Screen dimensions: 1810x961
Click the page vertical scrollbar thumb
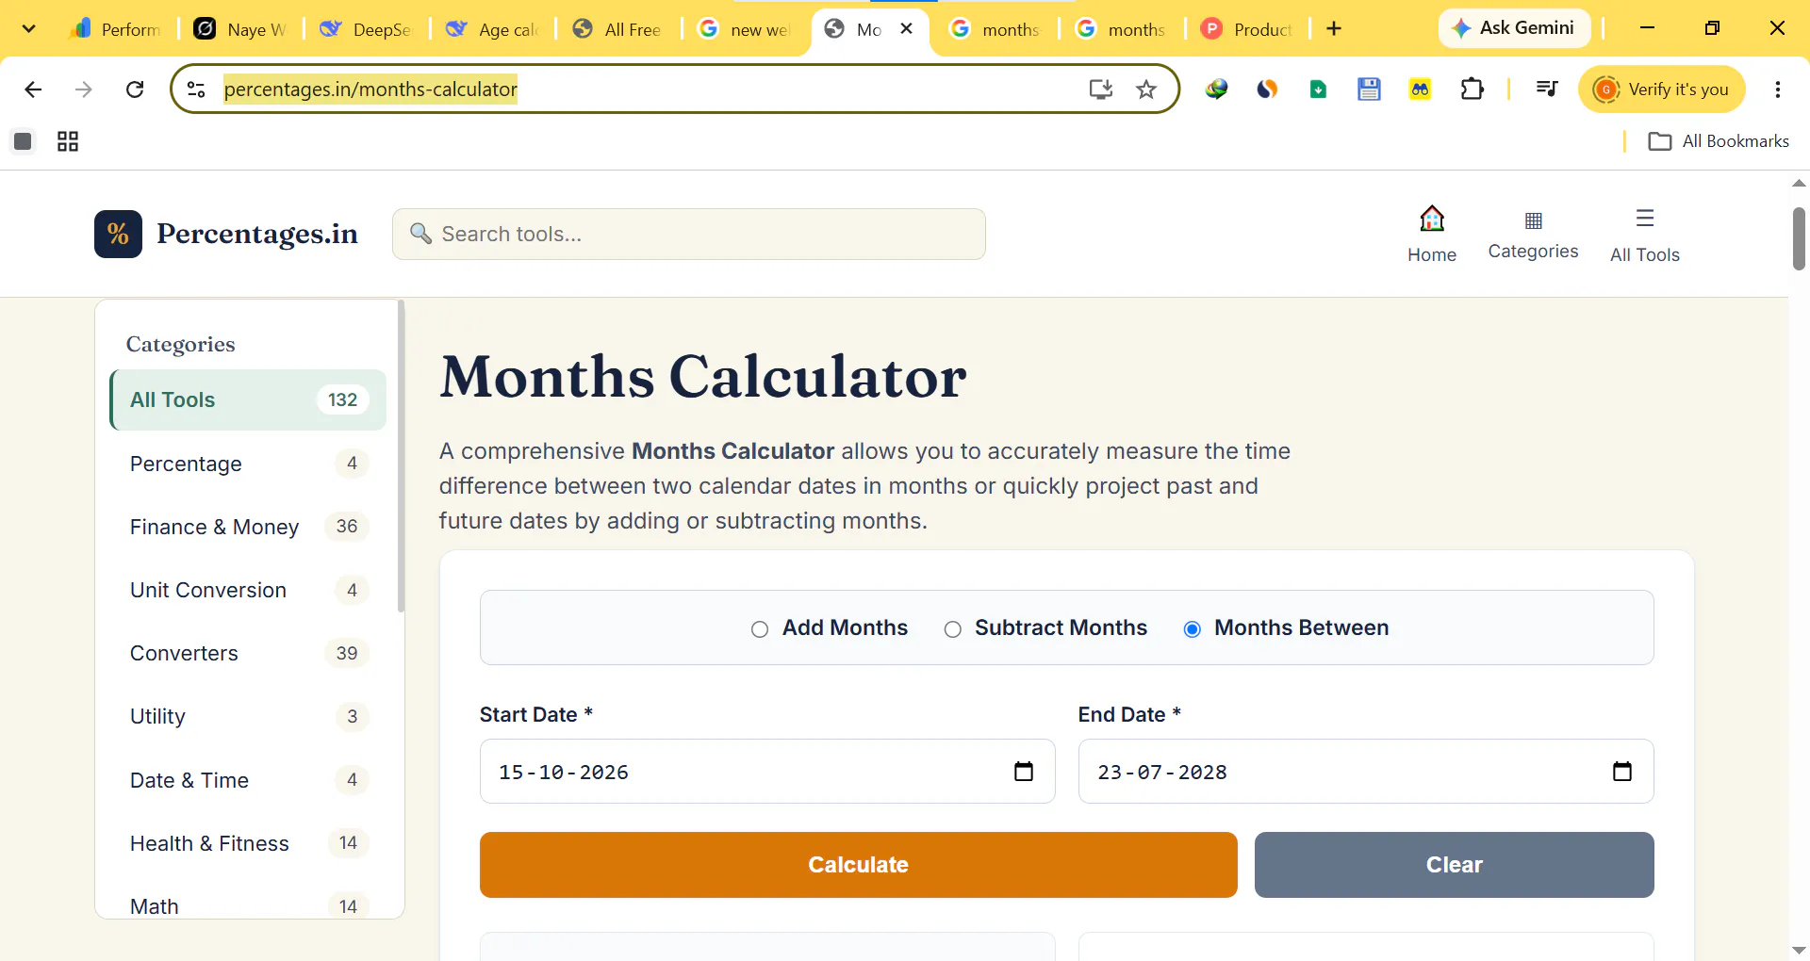click(1799, 238)
